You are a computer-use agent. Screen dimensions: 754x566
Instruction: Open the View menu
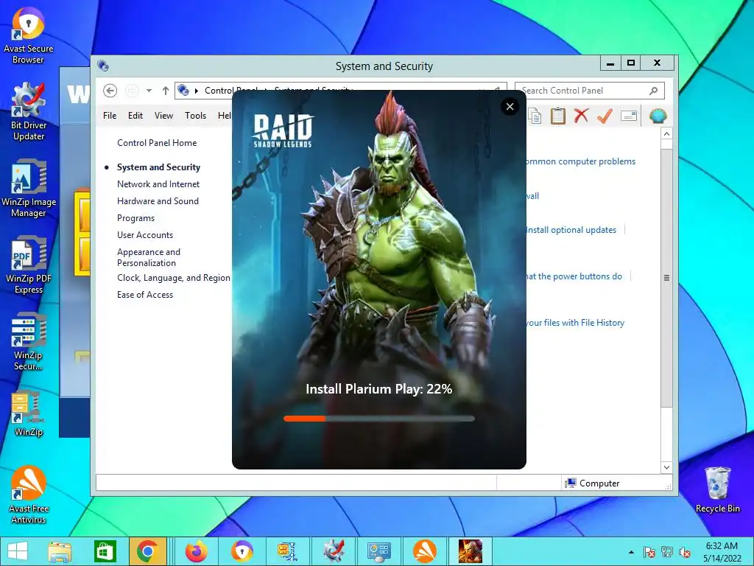click(x=163, y=116)
